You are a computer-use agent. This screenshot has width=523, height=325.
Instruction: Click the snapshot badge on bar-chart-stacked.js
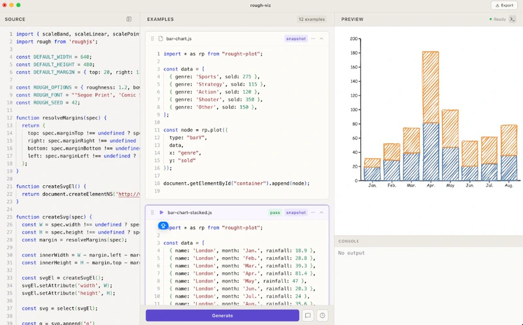tap(296, 213)
